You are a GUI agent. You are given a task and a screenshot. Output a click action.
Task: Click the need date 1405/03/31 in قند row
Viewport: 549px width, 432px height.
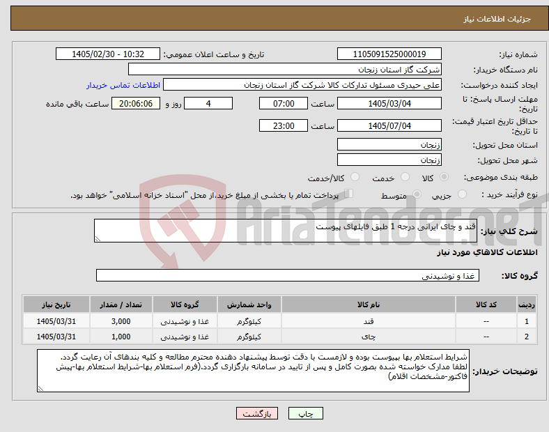[56, 321]
